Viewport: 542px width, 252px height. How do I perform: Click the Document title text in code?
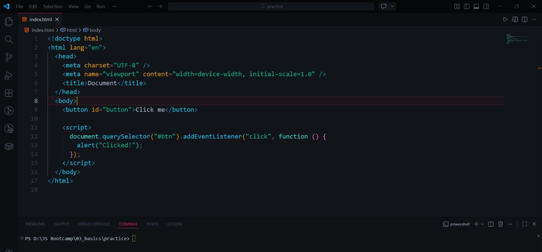pos(102,83)
